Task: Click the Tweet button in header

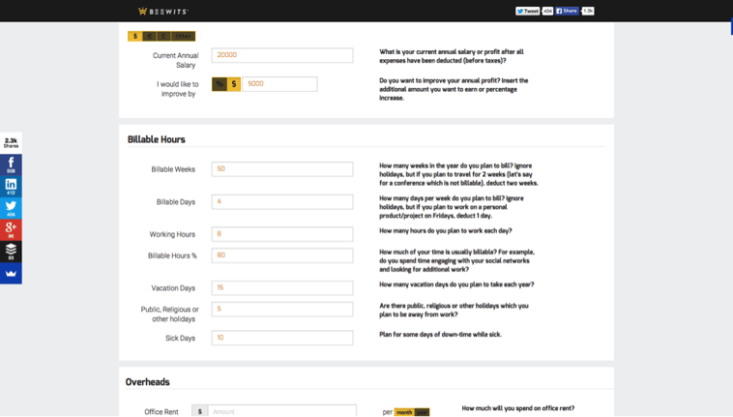Action: click(527, 11)
